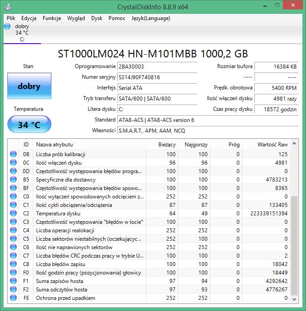The width and height of the screenshot is (306, 311).
Task: Open the Plik menu
Action: pos(11,18)
